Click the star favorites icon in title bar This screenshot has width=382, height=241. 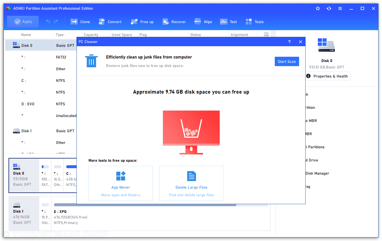click(318, 8)
